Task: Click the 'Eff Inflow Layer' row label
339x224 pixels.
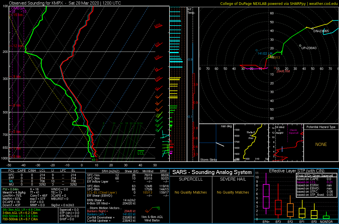Action: point(97,181)
